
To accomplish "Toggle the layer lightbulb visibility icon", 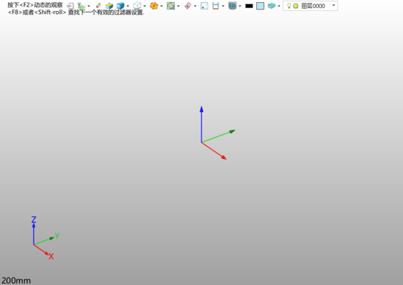I will 289,6.
